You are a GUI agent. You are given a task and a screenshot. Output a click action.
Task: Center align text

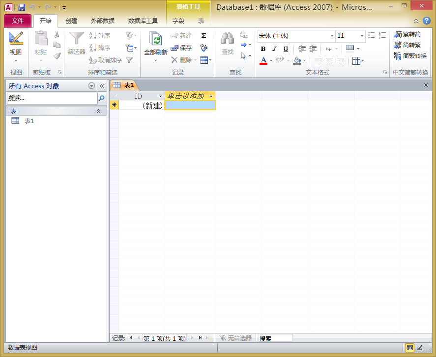(329, 60)
